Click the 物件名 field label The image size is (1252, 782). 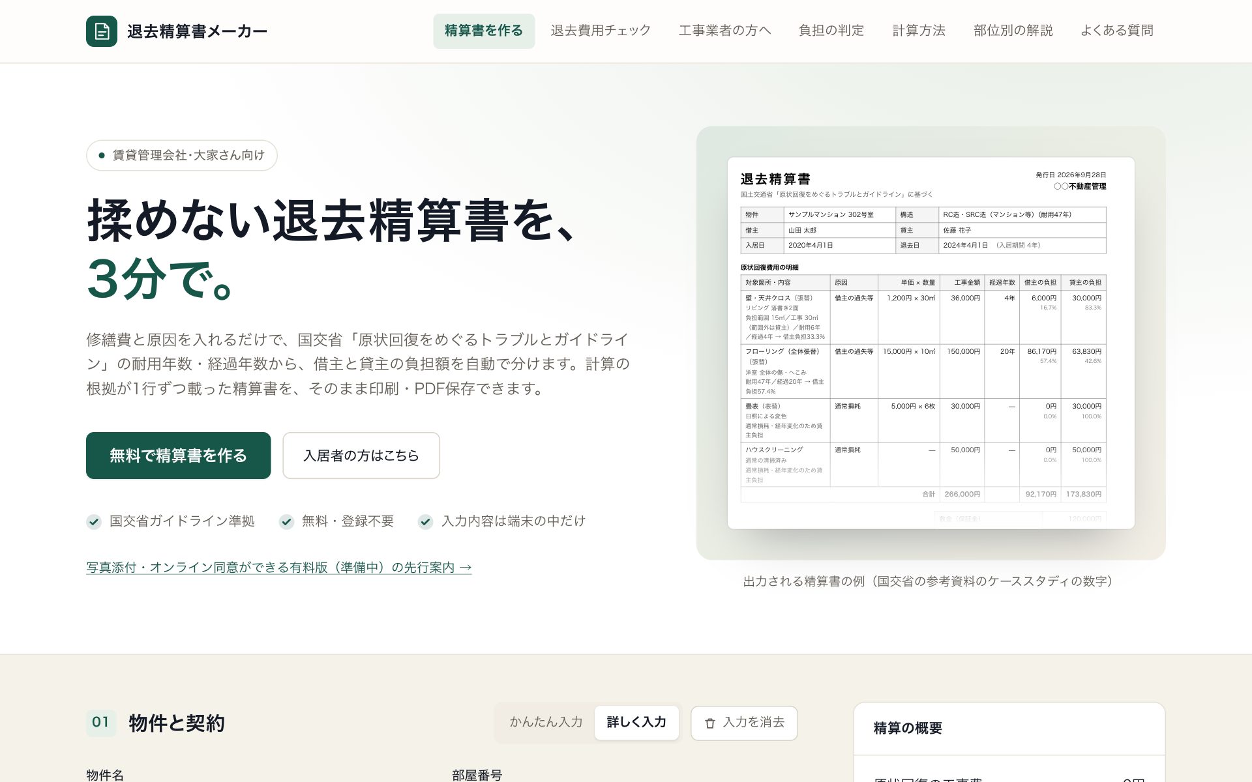pyautogui.click(x=105, y=775)
